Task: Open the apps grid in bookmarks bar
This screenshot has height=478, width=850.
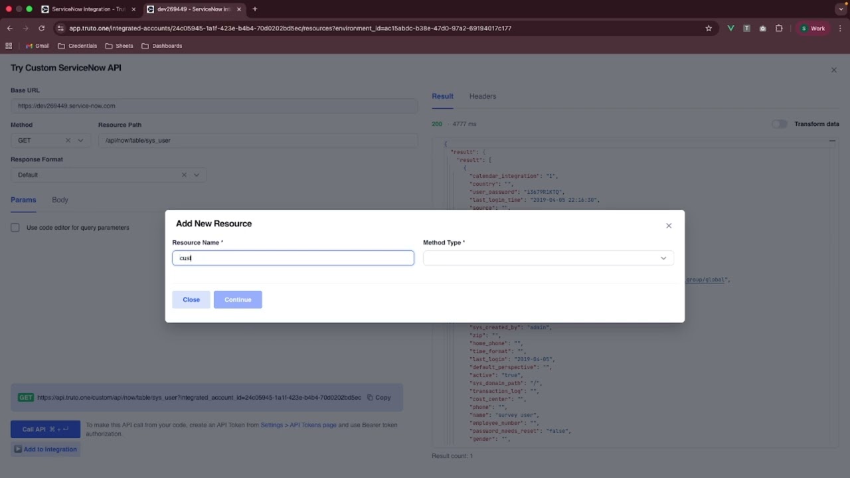Action: click(9, 46)
